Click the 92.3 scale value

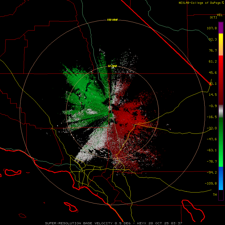click(x=213, y=39)
